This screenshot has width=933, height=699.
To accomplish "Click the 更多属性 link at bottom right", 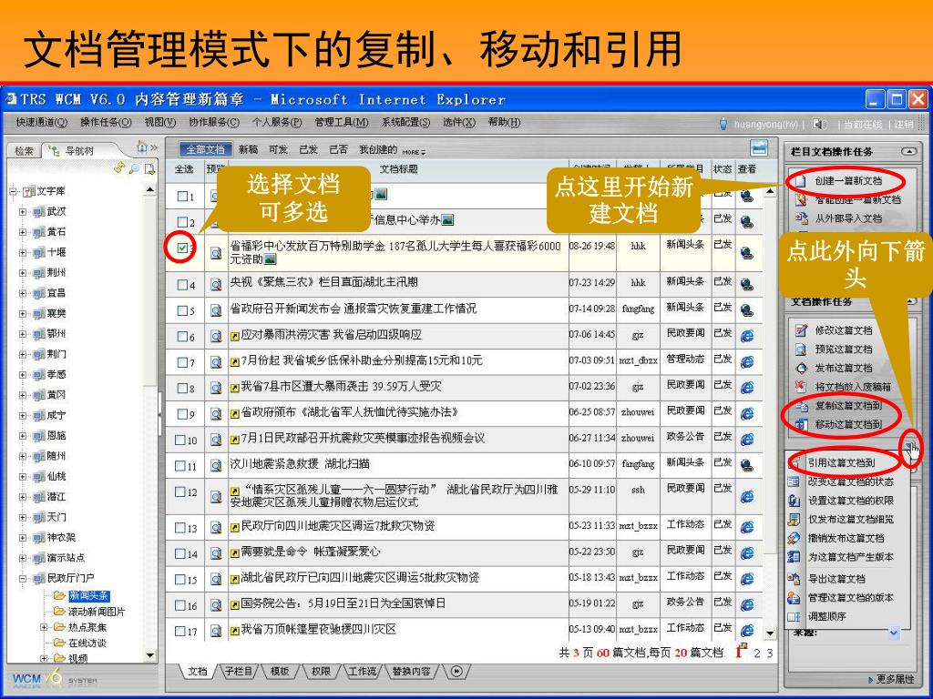I will click(895, 679).
